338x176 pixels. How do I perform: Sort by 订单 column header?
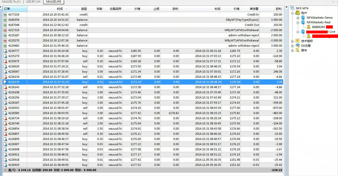(15, 9)
